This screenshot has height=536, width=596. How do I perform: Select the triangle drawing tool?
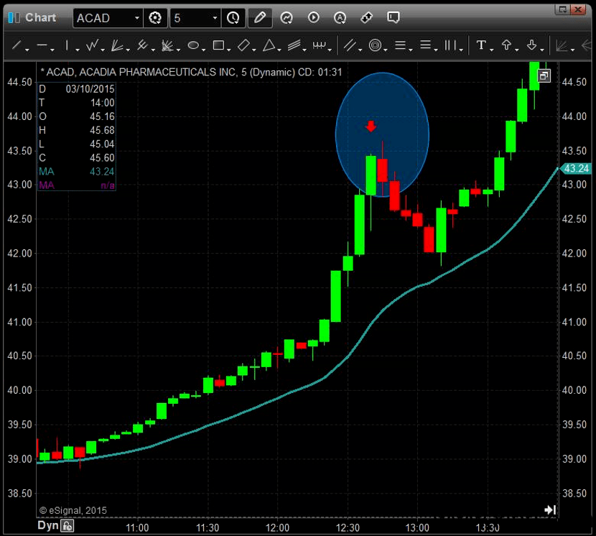[x=269, y=45]
